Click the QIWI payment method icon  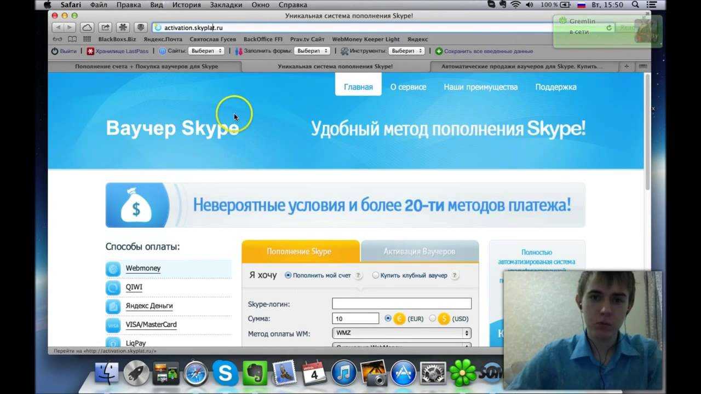[113, 287]
